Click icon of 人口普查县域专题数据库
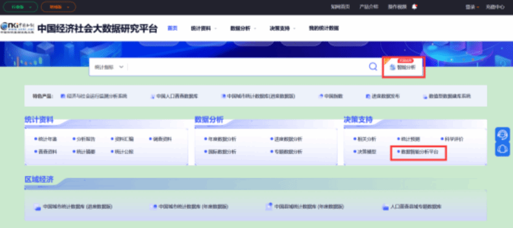 (385, 207)
